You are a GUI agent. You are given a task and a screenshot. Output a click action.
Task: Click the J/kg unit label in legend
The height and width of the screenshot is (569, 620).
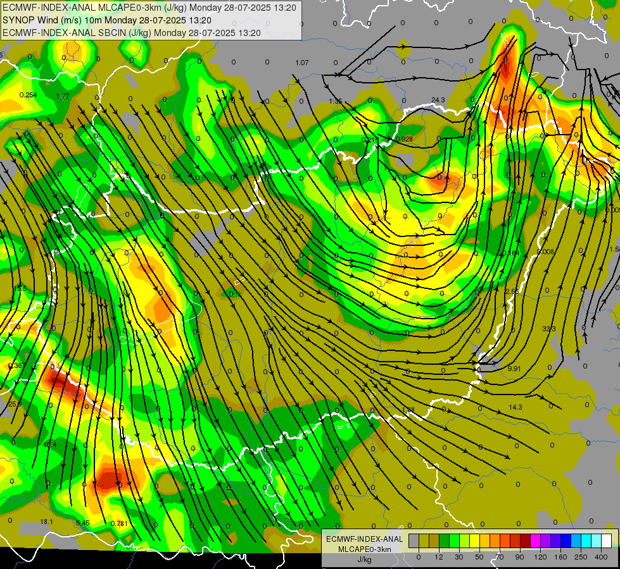pos(364,560)
